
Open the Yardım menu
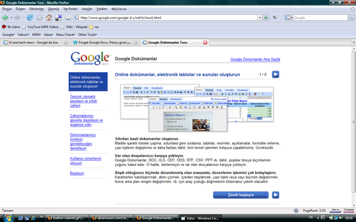101,9
